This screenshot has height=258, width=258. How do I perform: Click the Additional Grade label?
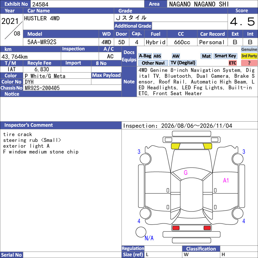pos(133,26)
